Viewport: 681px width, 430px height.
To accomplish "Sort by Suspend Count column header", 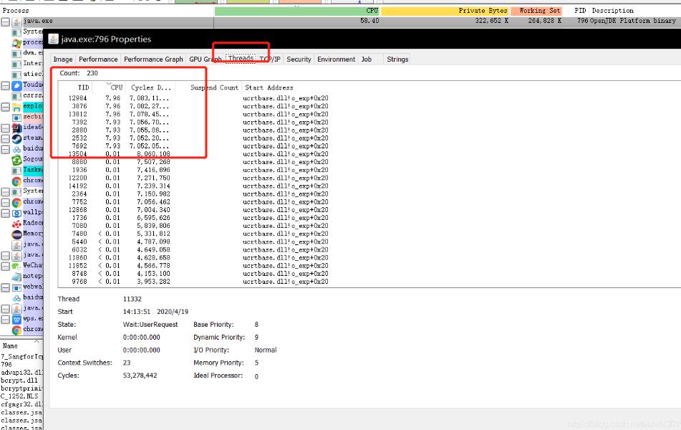I will [x=214, y=87].
